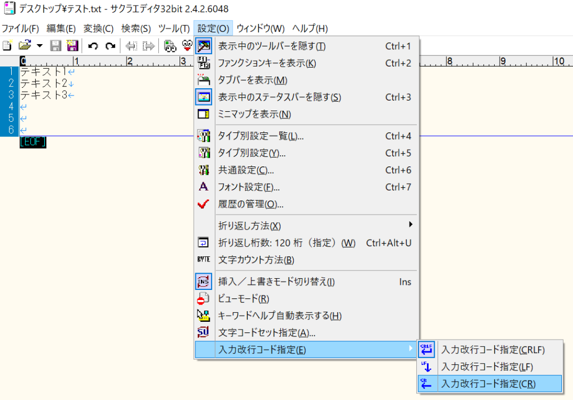Choose input newline code CR option
The width and height of the screenshot is (573, 400).
[x=488, y=384]
